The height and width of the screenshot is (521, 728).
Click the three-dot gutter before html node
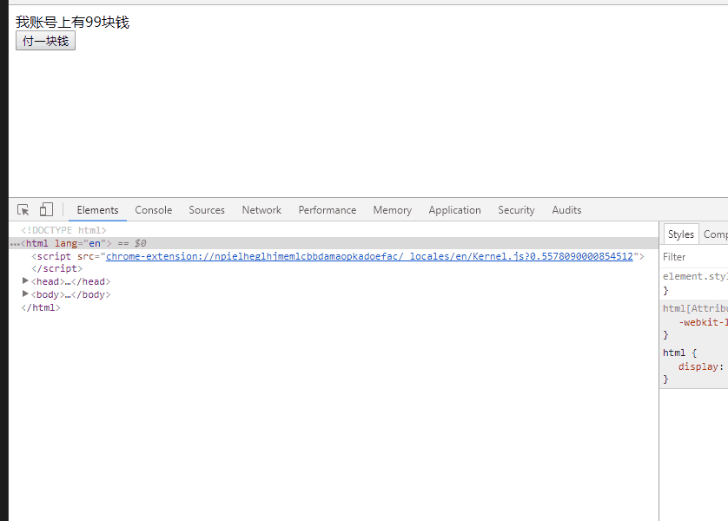[x=15, y=244]
